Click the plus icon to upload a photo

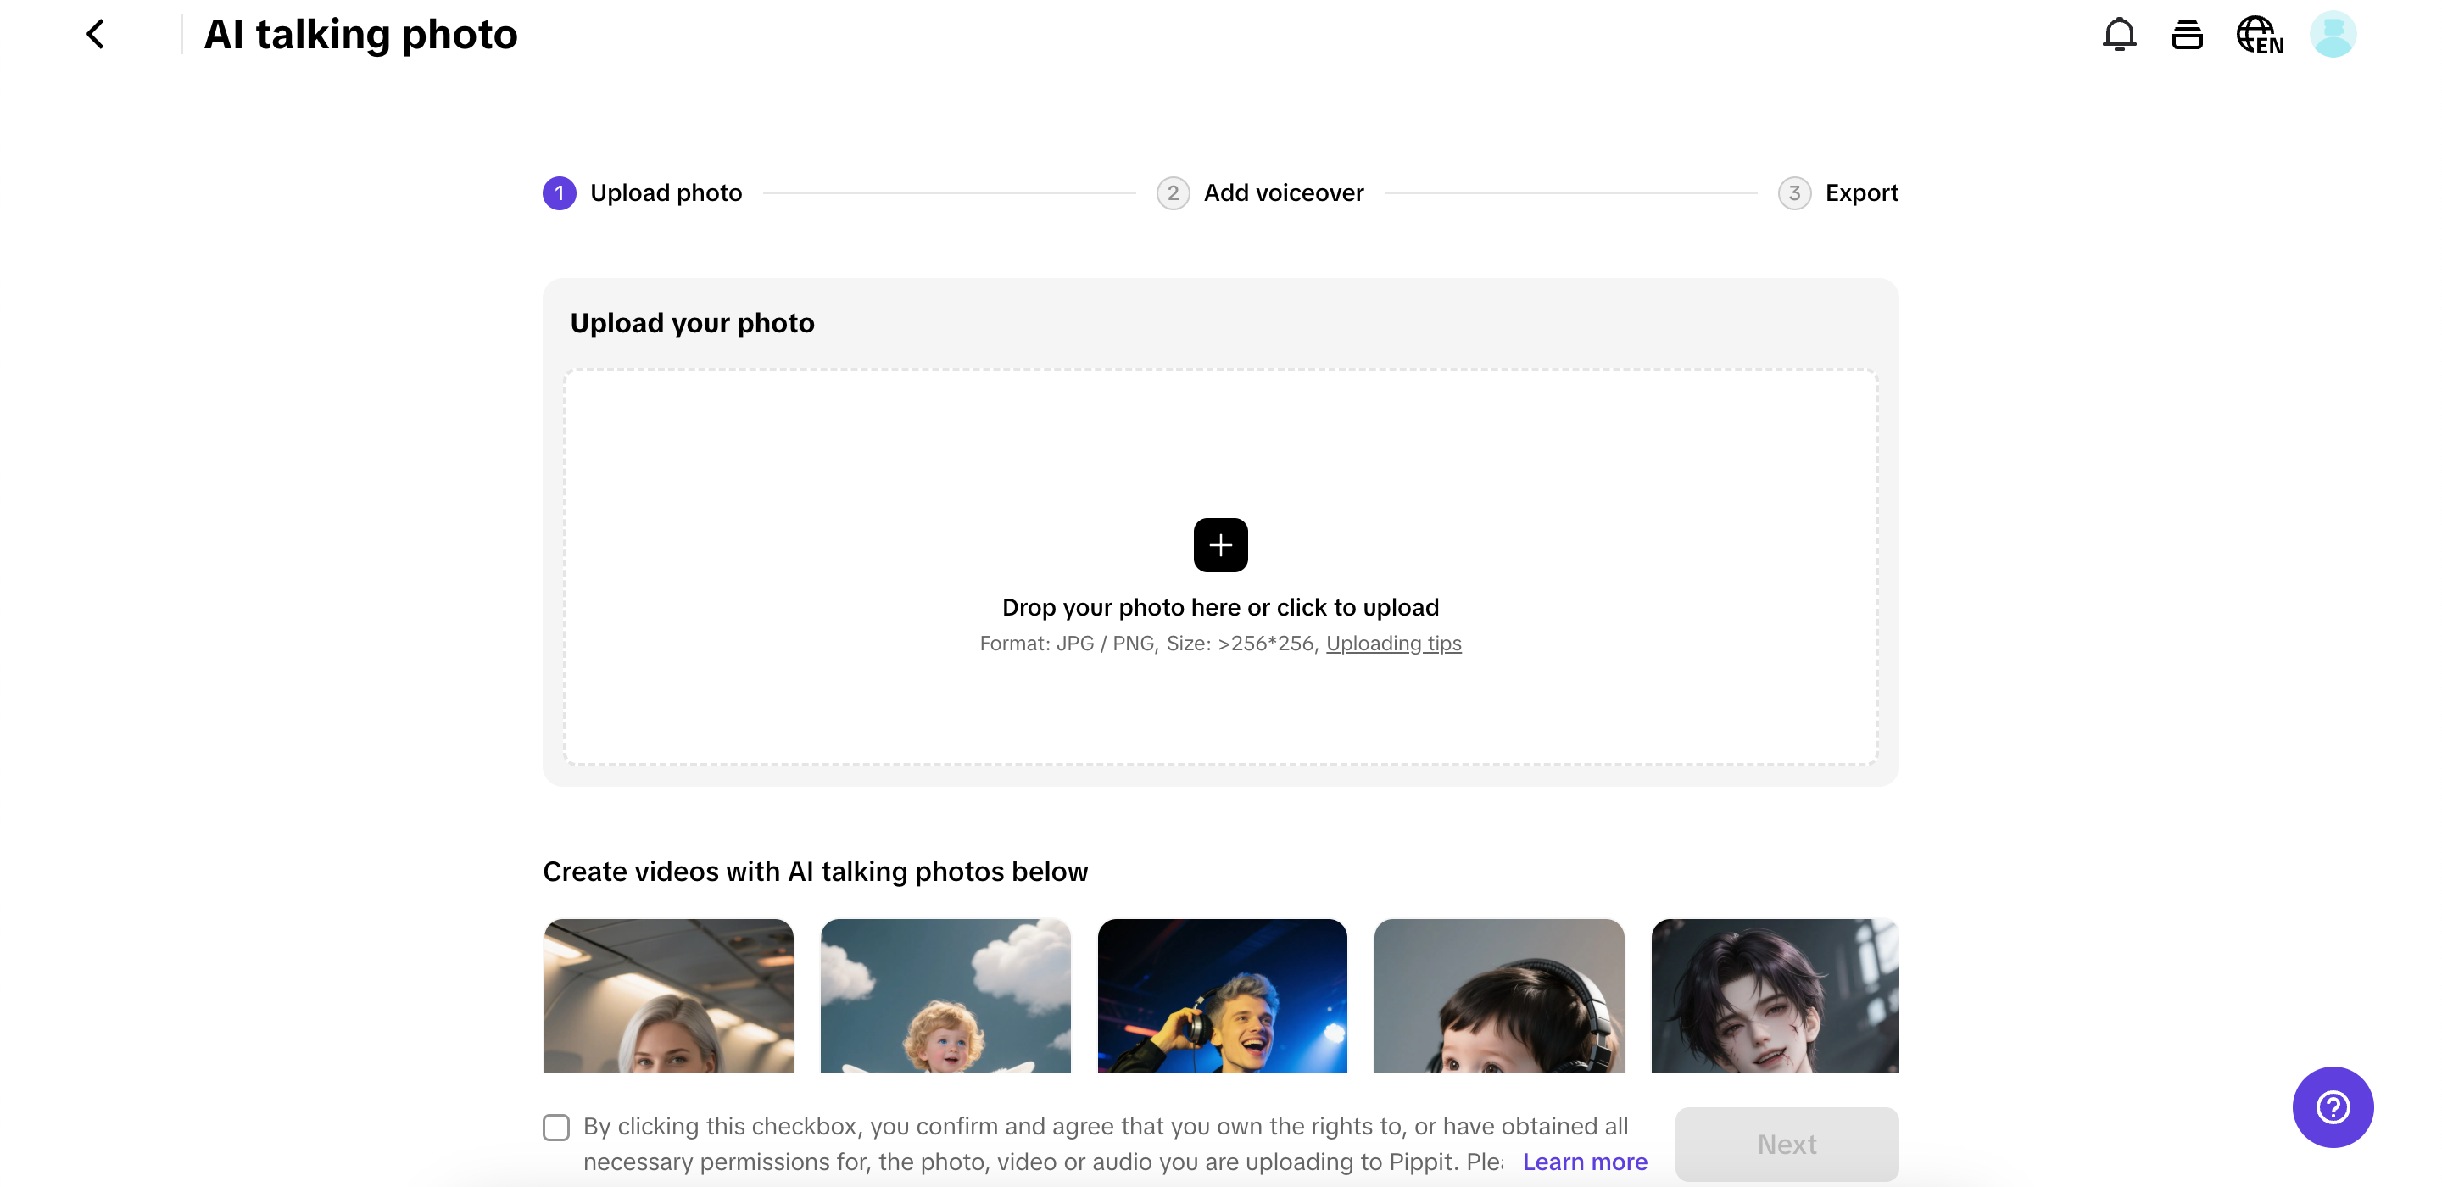pos(1220,544)
